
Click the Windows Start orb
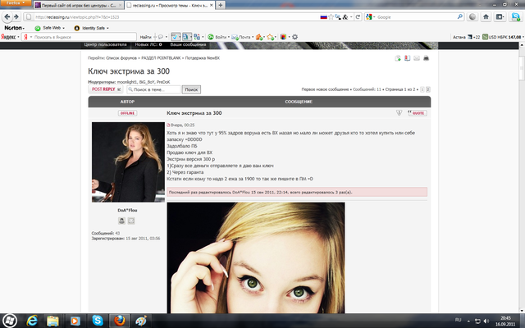[10, 321]
